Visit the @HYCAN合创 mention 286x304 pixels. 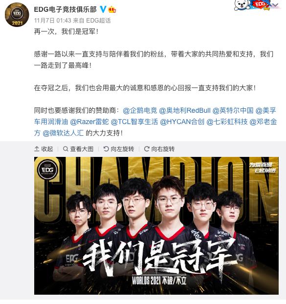click(182, 122)
